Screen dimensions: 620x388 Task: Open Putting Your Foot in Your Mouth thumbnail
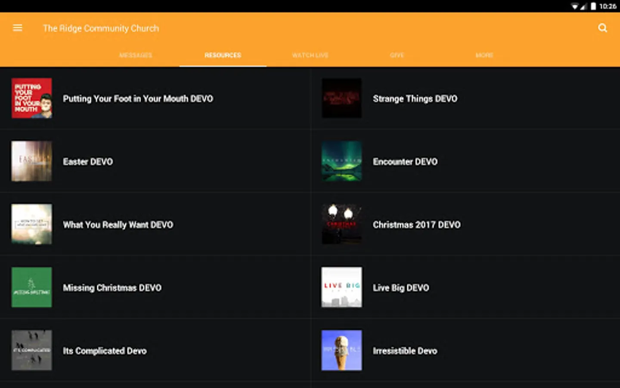coord(32,98)
